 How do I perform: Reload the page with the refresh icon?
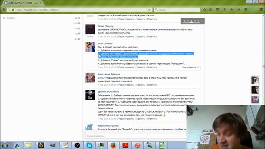coord(149,10)
